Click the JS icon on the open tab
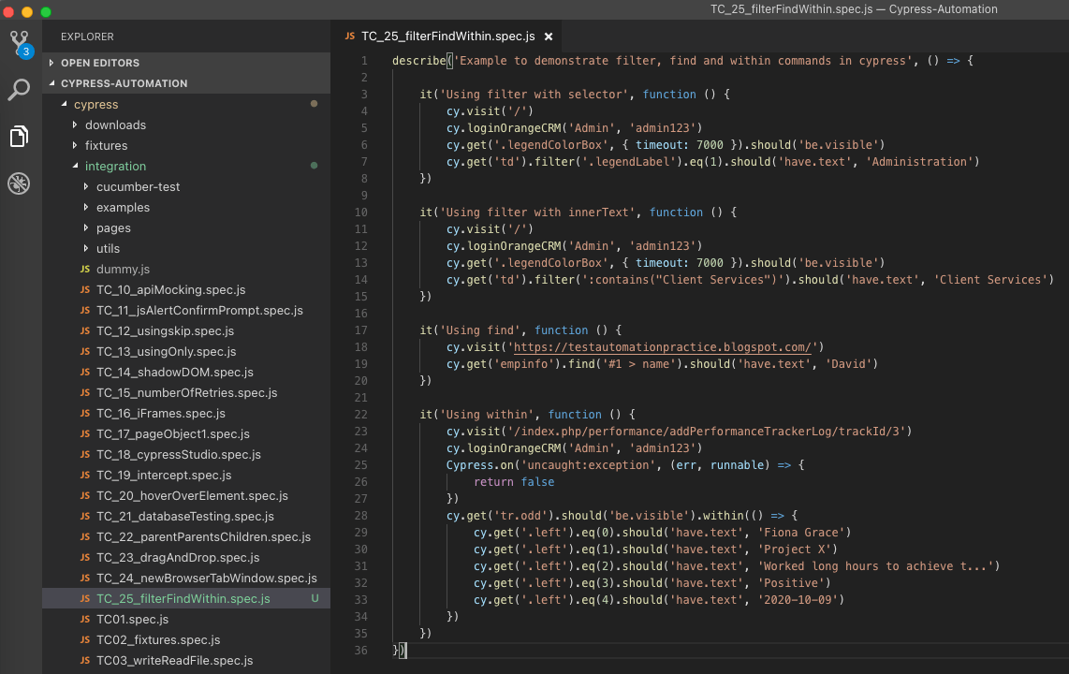1069x674 pixels. coord(349,37)
